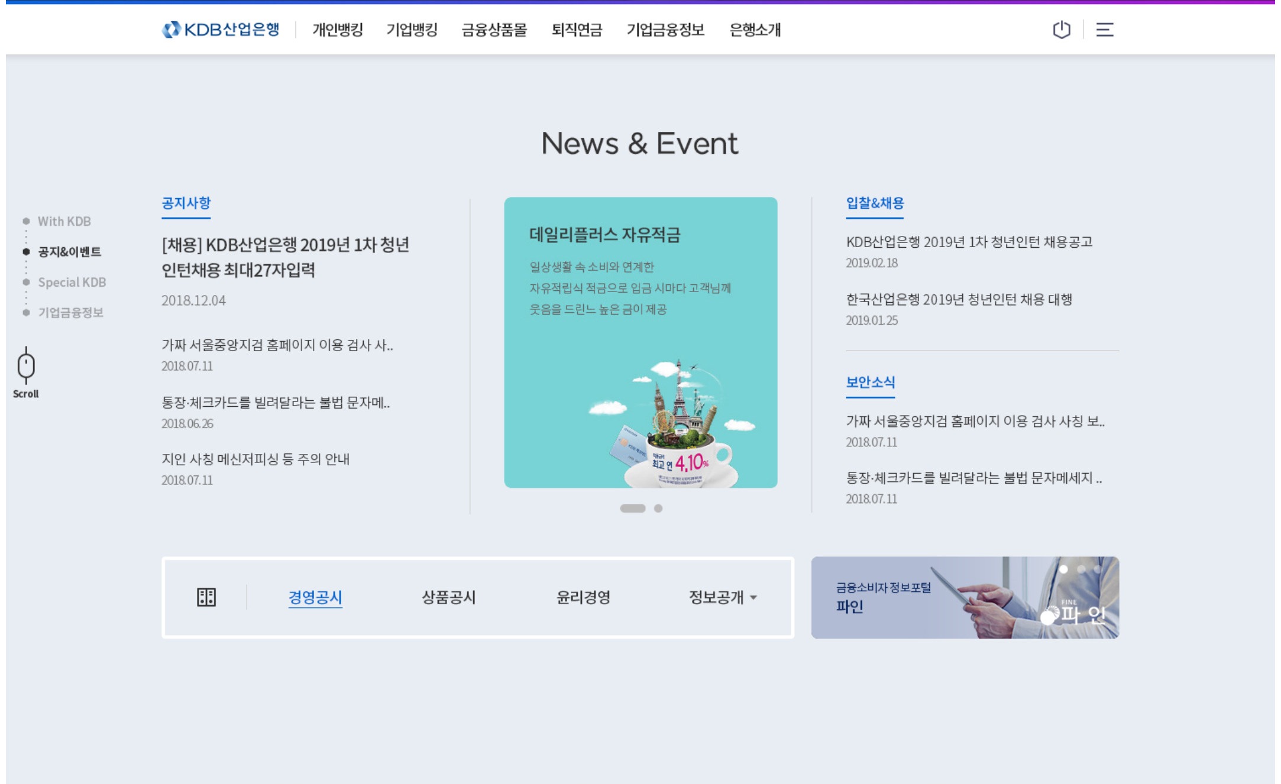
Task: Open the 경영공시 link
Action: pyautogui.click(x=315, y=597)
